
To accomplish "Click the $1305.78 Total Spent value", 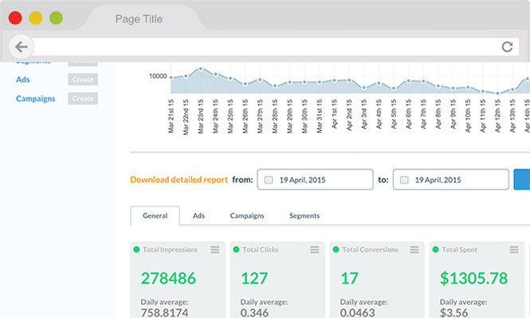I will pos(473,278).
